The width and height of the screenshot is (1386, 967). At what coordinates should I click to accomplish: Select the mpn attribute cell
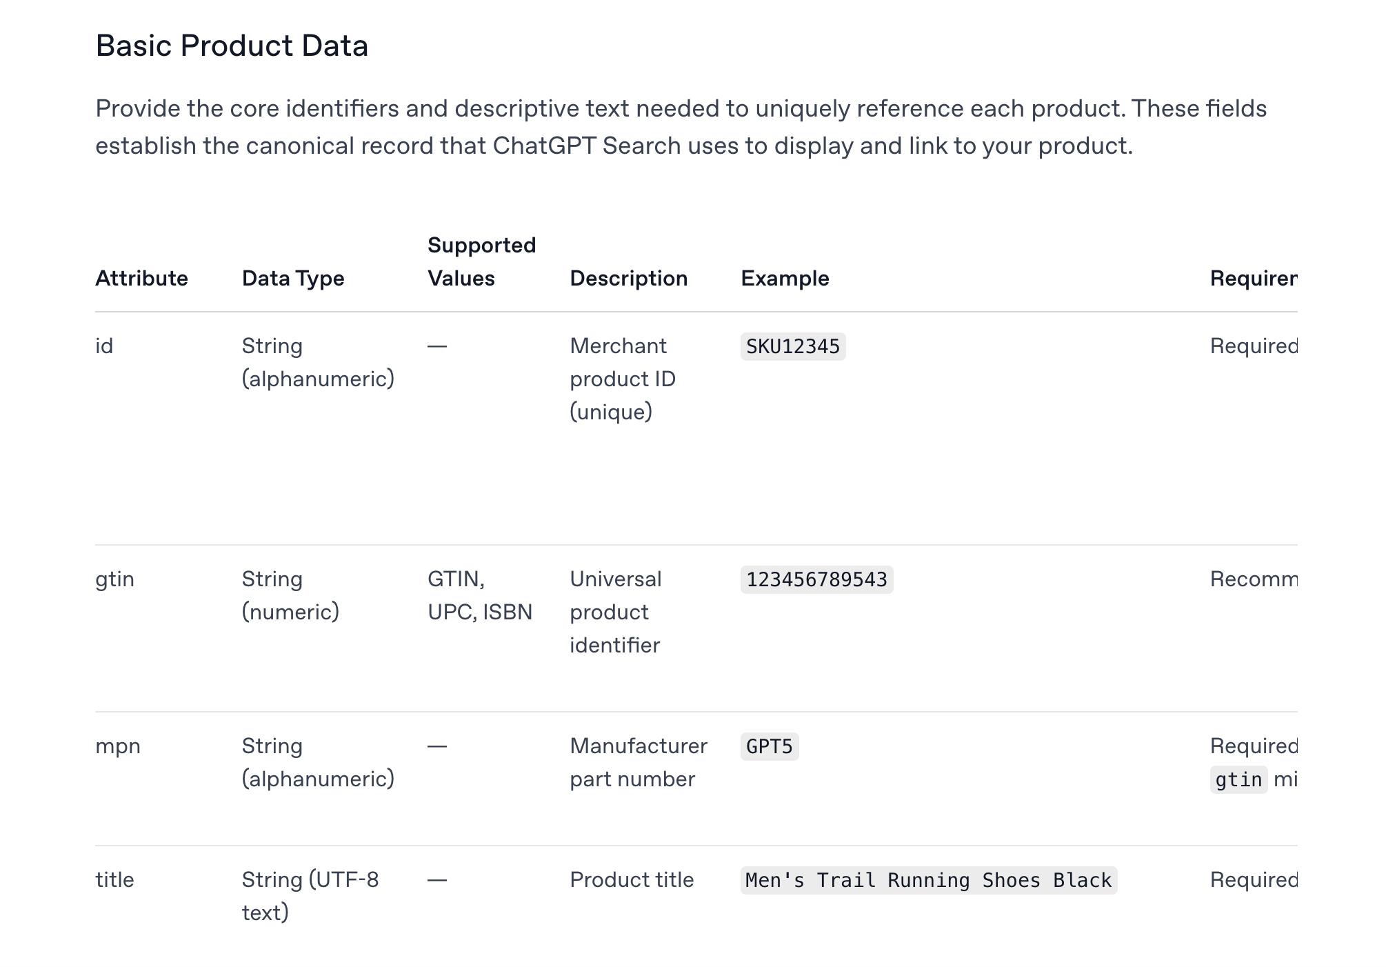coord(118,746)
